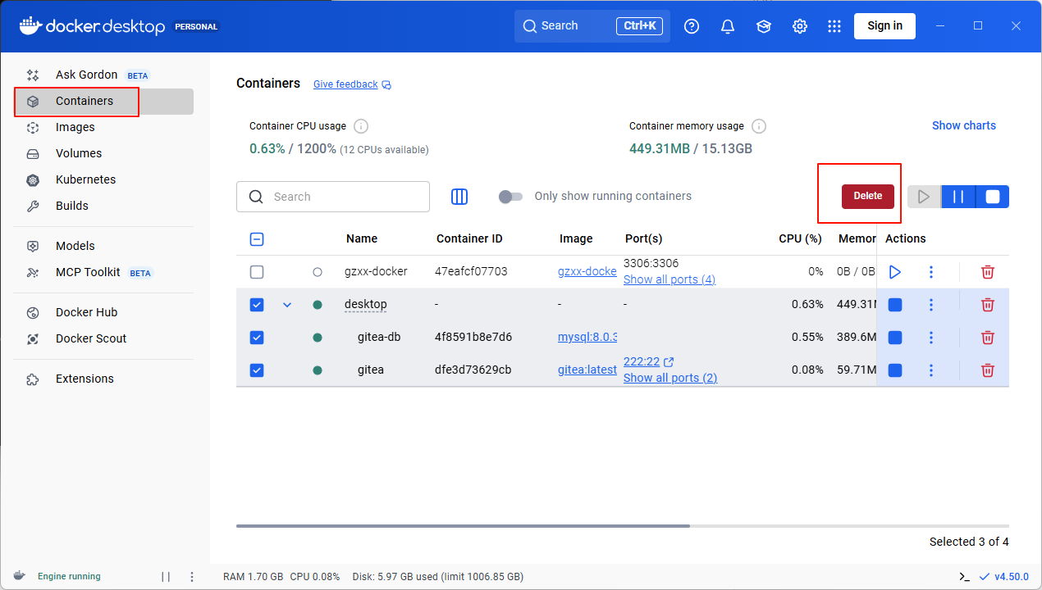Toggle Only show running containers switch

(510, 197)
